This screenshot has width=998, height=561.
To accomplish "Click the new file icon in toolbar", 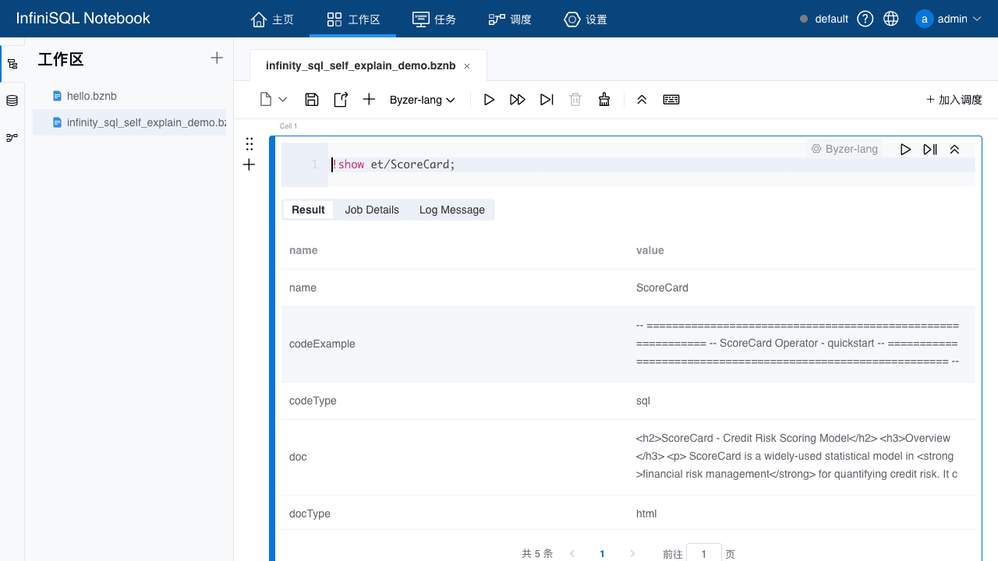I will point(266,100).
